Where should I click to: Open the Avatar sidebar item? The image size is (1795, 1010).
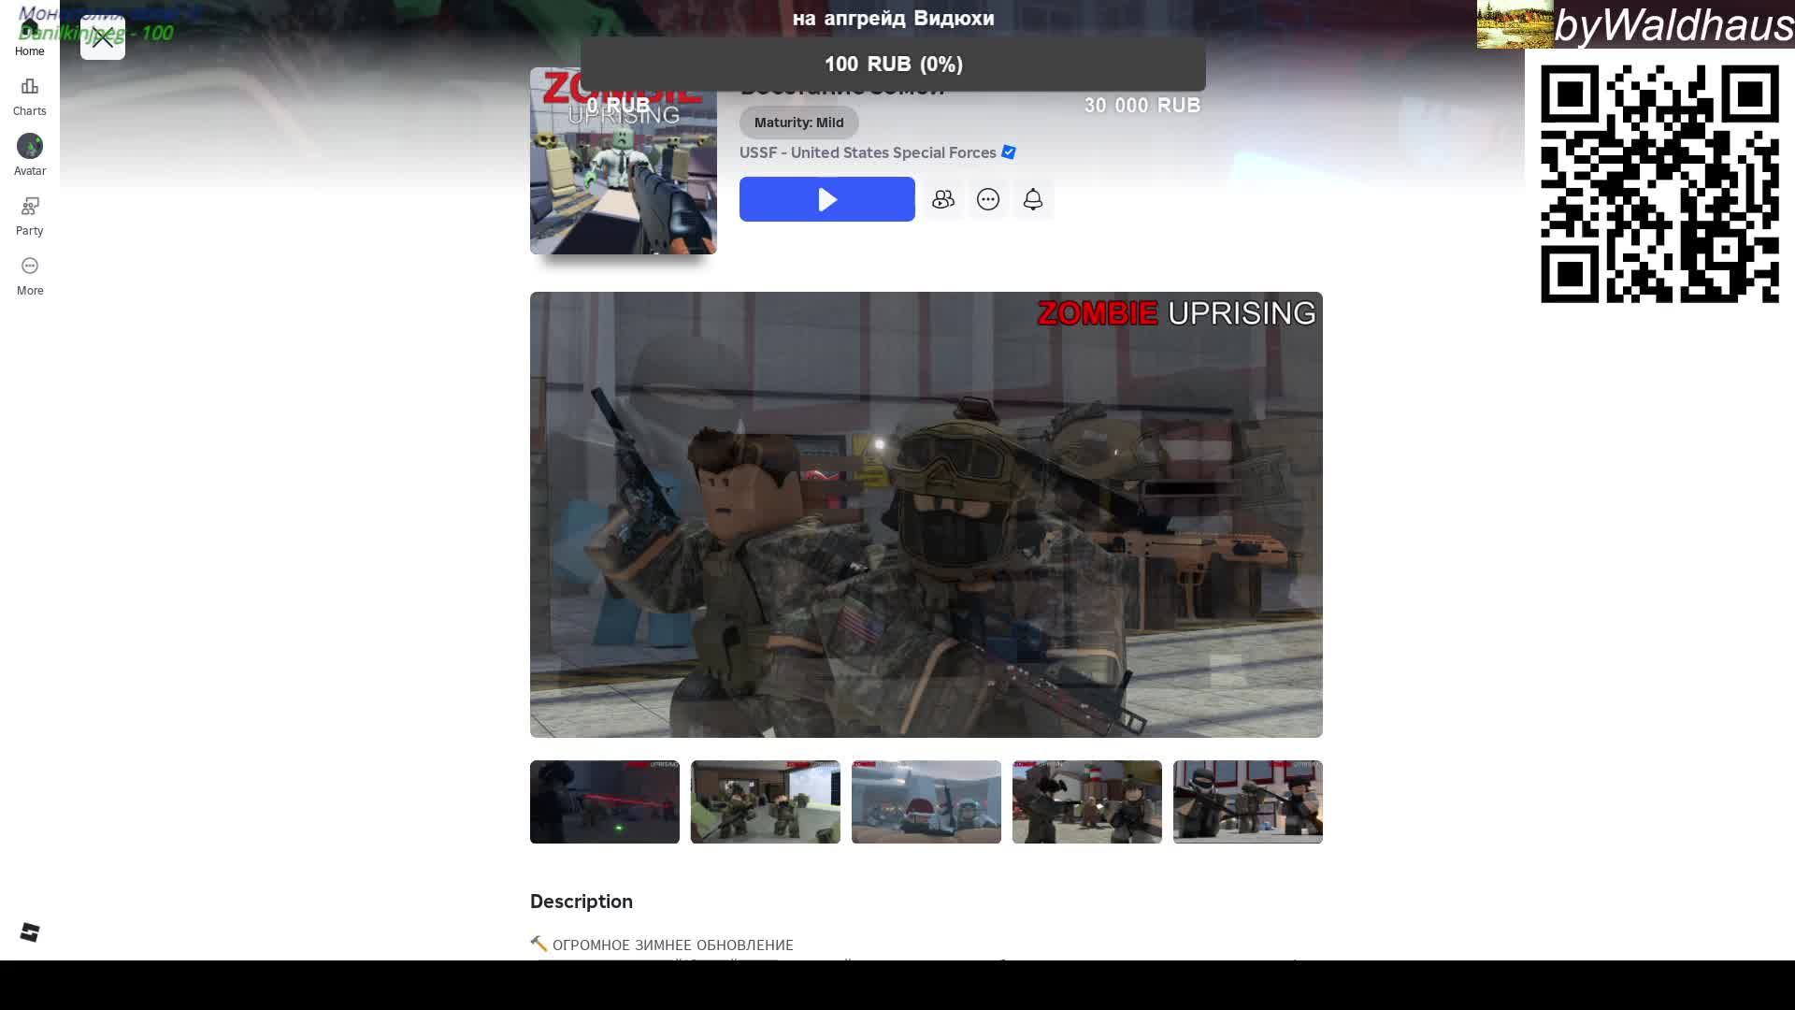(29, 155)
